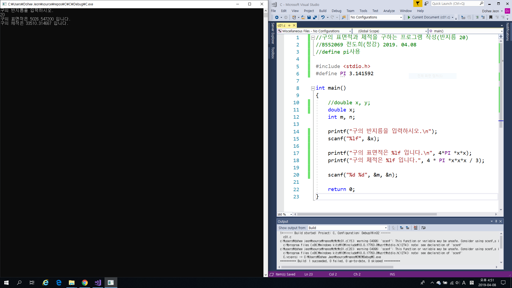This screenshot has width=512, height=288.
Task: Click the Bookmark toolbar icon
Action: (x=491, y=17)
